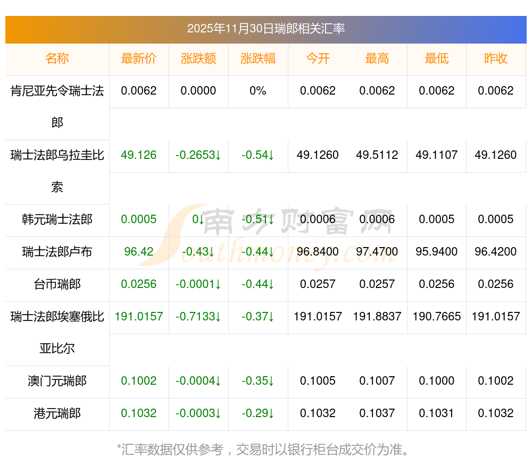
Task: Open the 瑞士法郎乌拉圭比索 currency pair
Action: [57, 156]
